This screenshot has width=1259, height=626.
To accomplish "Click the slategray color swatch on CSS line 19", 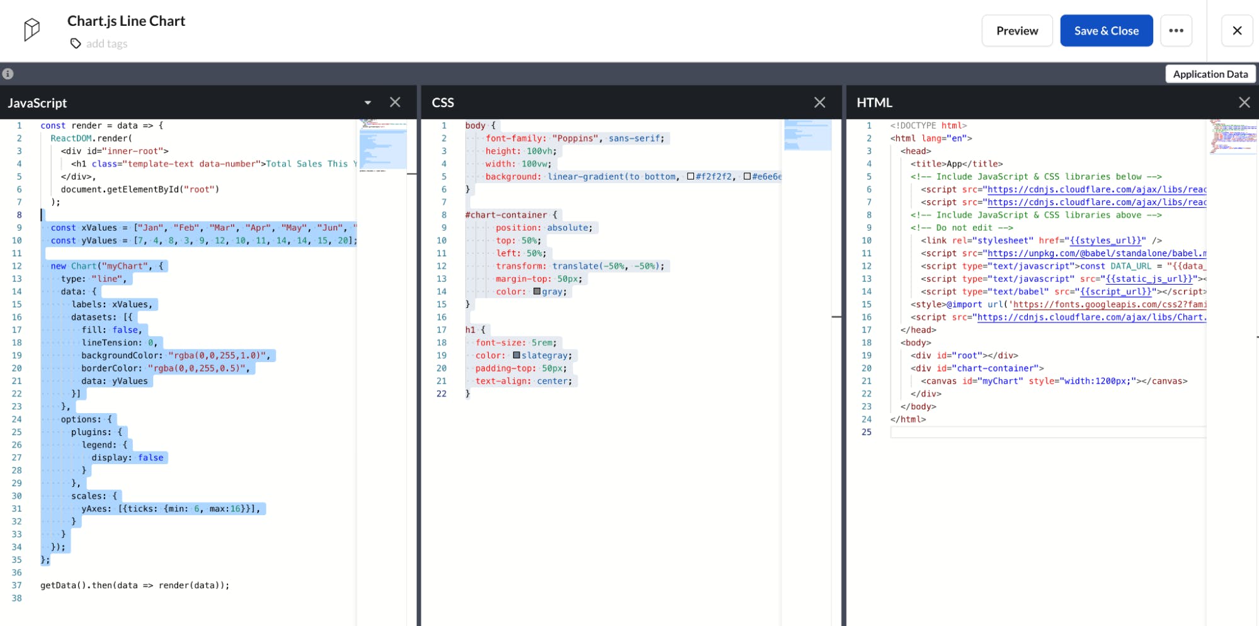I will pos(516,355).
